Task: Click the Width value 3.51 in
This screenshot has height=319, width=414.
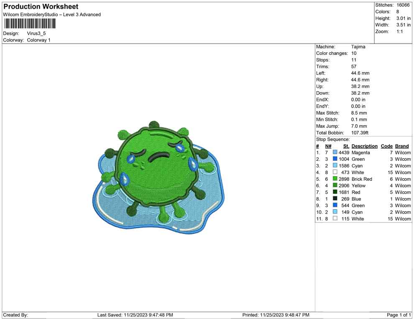Action: tap(404, 25)
